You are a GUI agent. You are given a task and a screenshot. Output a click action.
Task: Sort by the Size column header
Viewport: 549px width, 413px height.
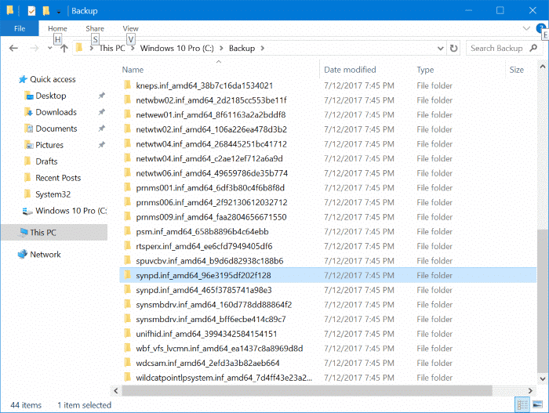(516, 70)
